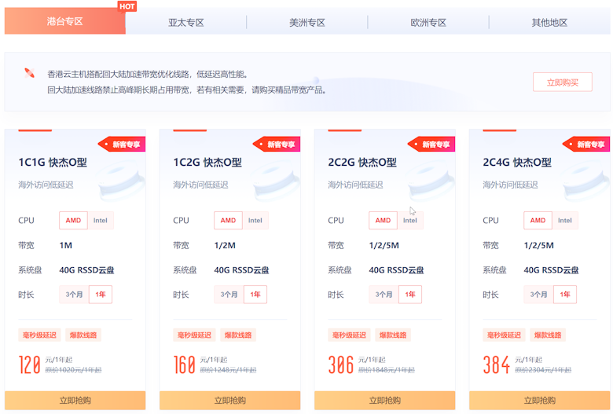
Task: Select Intel CPU for 2C4G plan
Action: click(x=565, y=221)
